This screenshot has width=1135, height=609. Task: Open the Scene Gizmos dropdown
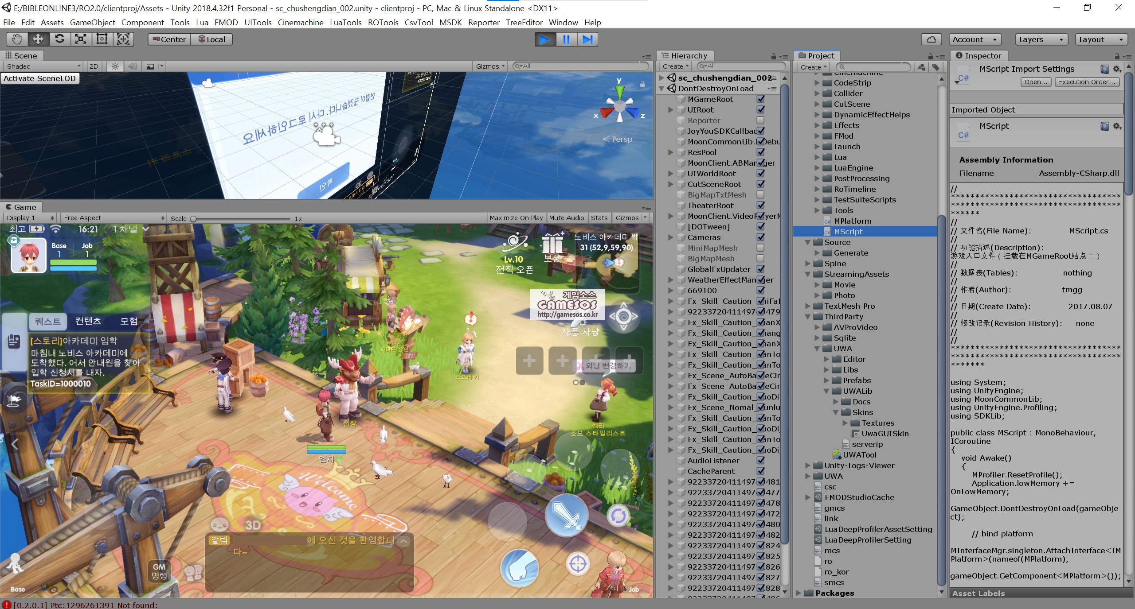[490, 66]
